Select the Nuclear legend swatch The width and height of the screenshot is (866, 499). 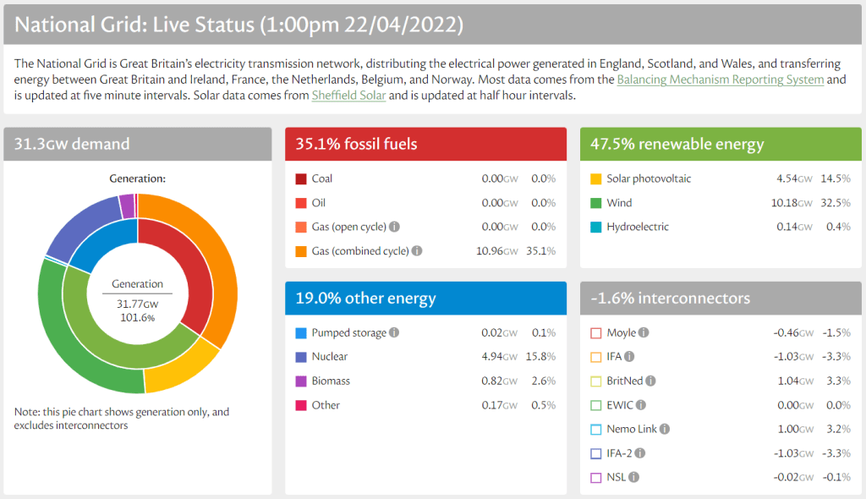300,357
